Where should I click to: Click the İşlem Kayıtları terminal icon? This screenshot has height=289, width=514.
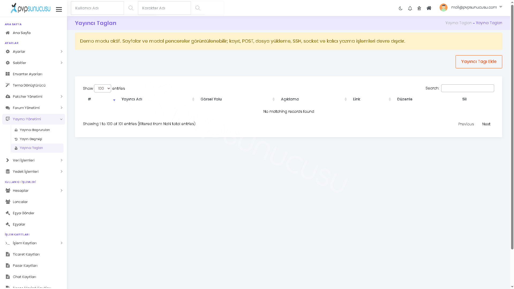coord(7,243)
